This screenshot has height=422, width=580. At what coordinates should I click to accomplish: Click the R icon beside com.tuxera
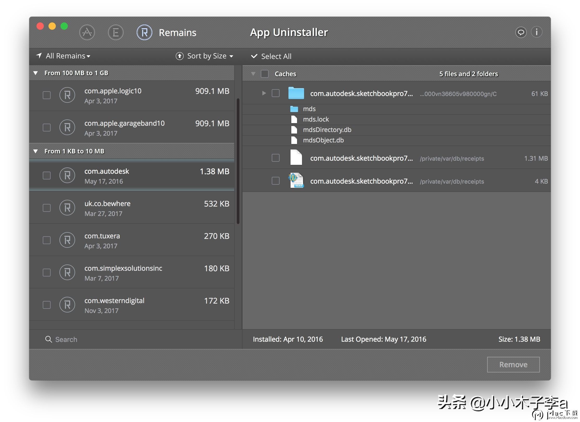[x=67, y=240]
